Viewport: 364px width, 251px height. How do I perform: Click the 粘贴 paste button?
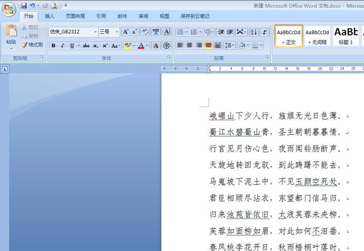(11, 37)
